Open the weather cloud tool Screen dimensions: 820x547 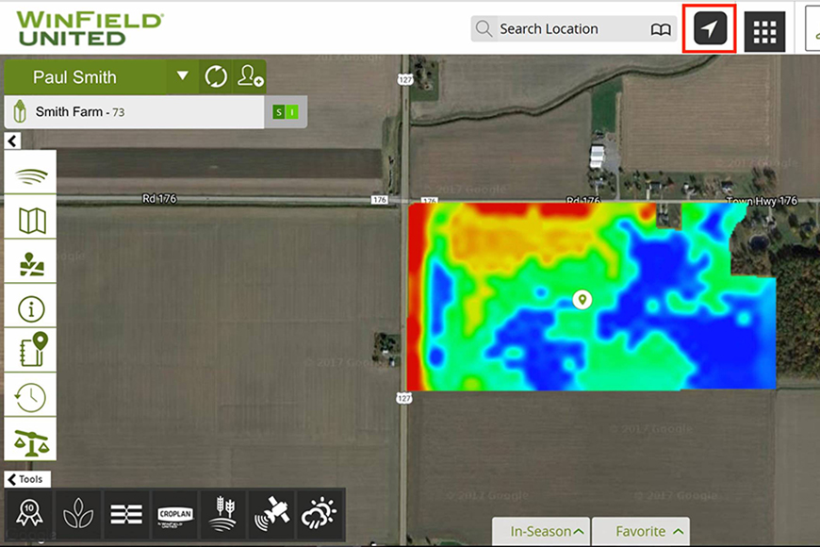(x=320, y=515)
